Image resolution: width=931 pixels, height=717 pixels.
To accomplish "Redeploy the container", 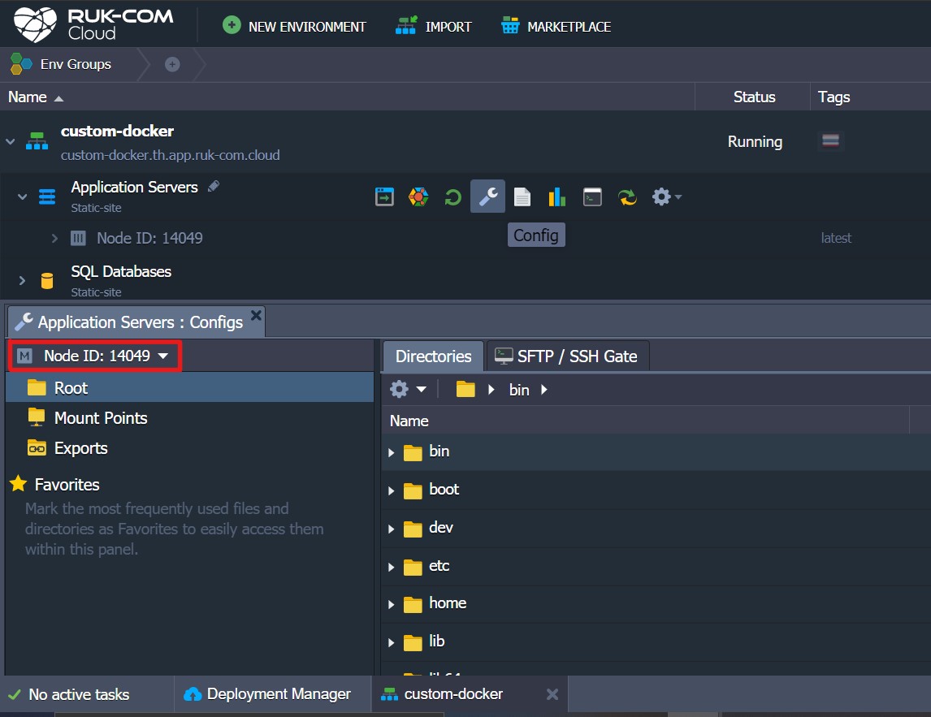I will click(627, 197).
